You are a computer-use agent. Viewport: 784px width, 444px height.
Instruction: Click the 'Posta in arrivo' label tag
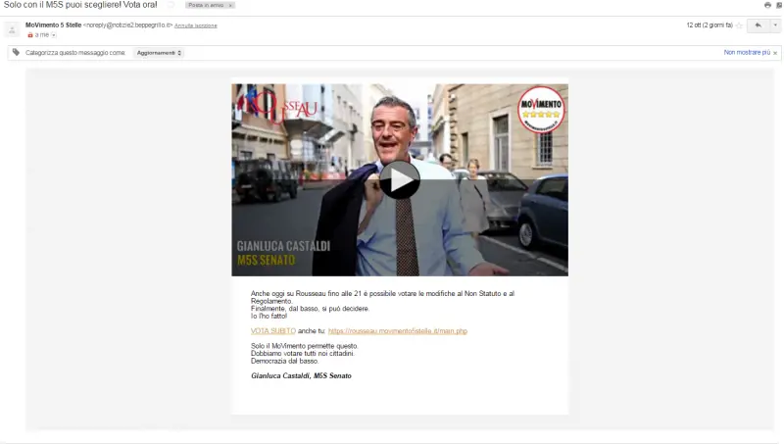click(206, 5)
